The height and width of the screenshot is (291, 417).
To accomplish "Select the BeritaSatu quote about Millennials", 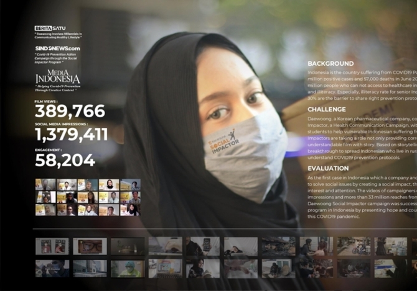I will [x=59, y=36].
